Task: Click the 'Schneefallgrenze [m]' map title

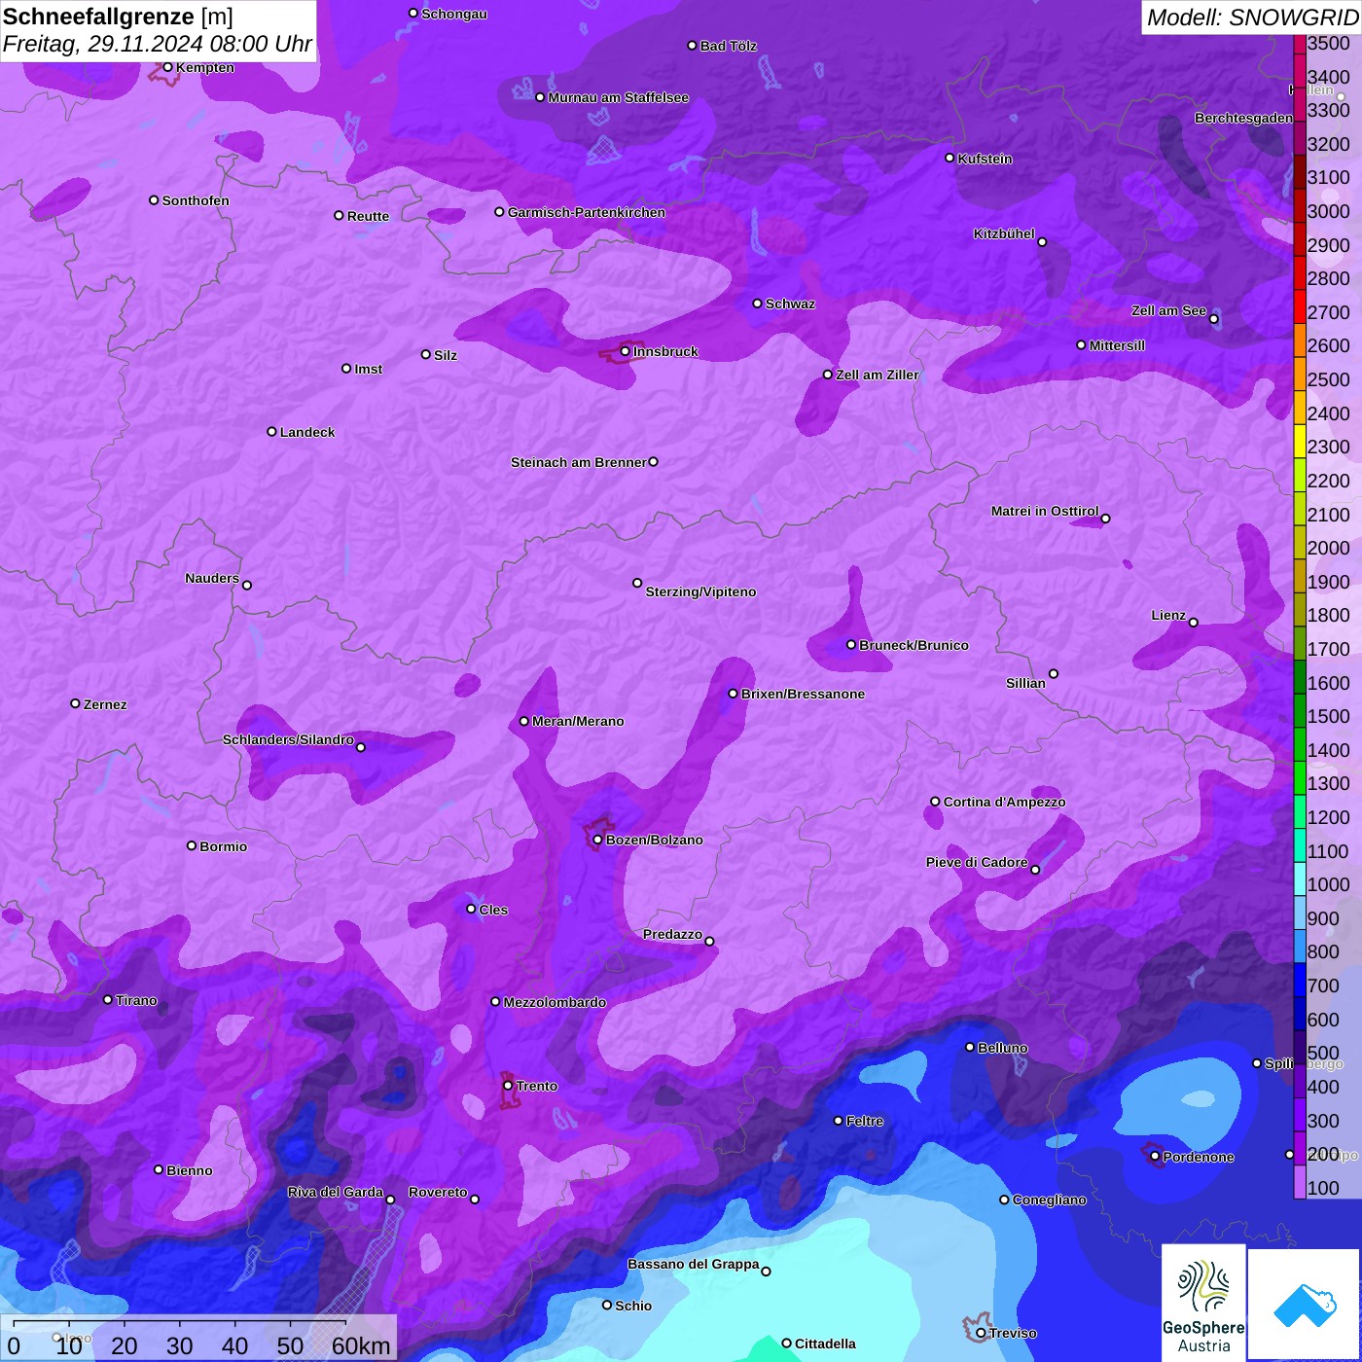Action: tap(118, 17)
